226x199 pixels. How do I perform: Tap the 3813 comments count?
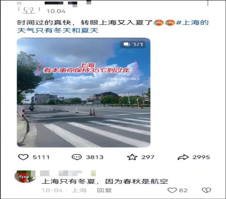point(94,157)
